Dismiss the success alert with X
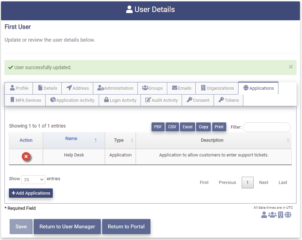This screenshot has width=302, height=240. pyautogui.click(x=291, y=67)
